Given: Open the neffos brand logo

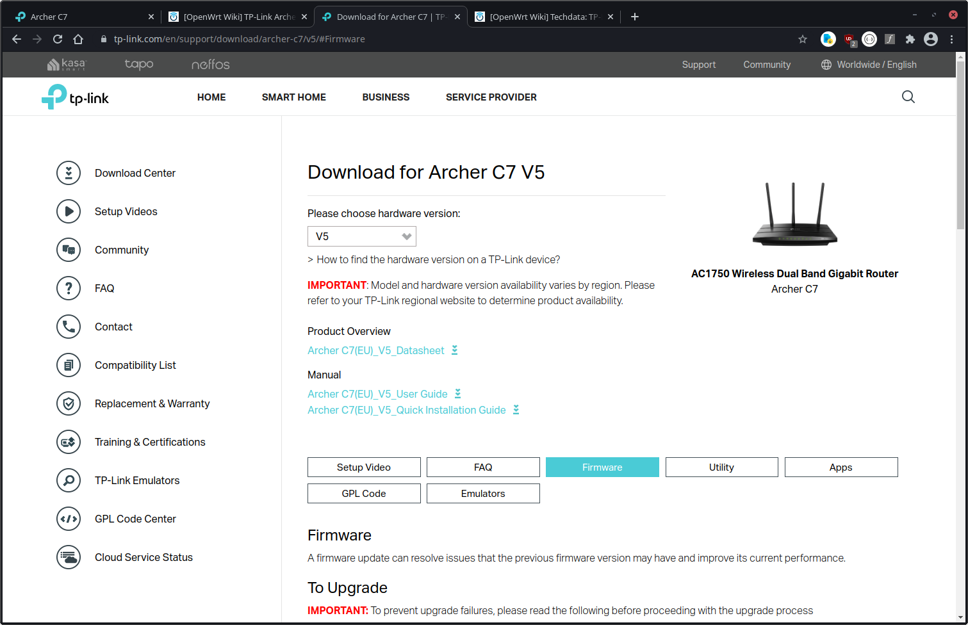Looking at the screenshot, I should coord(210,64).
